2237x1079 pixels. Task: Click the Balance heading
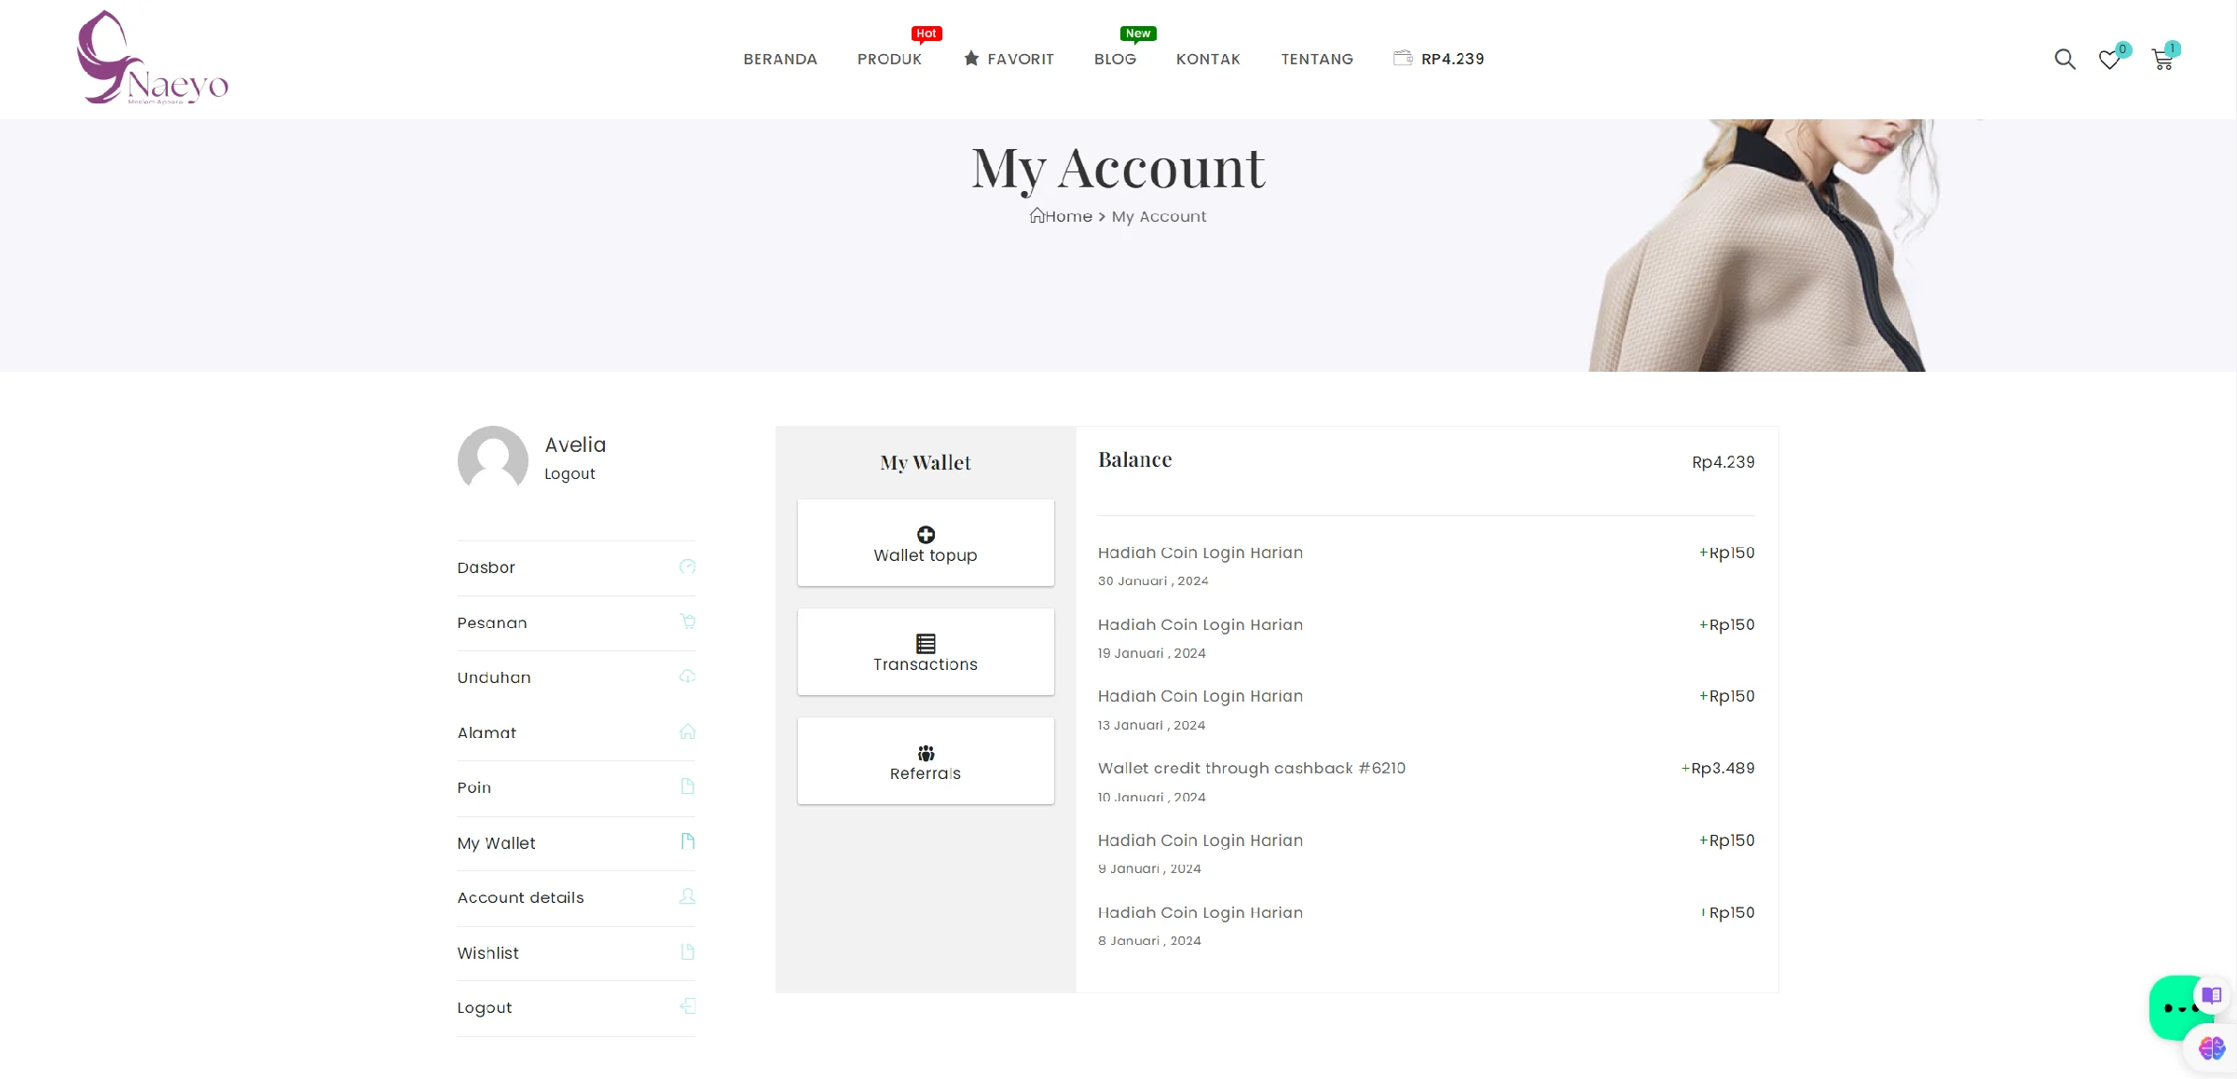[x=1134, y=459]
